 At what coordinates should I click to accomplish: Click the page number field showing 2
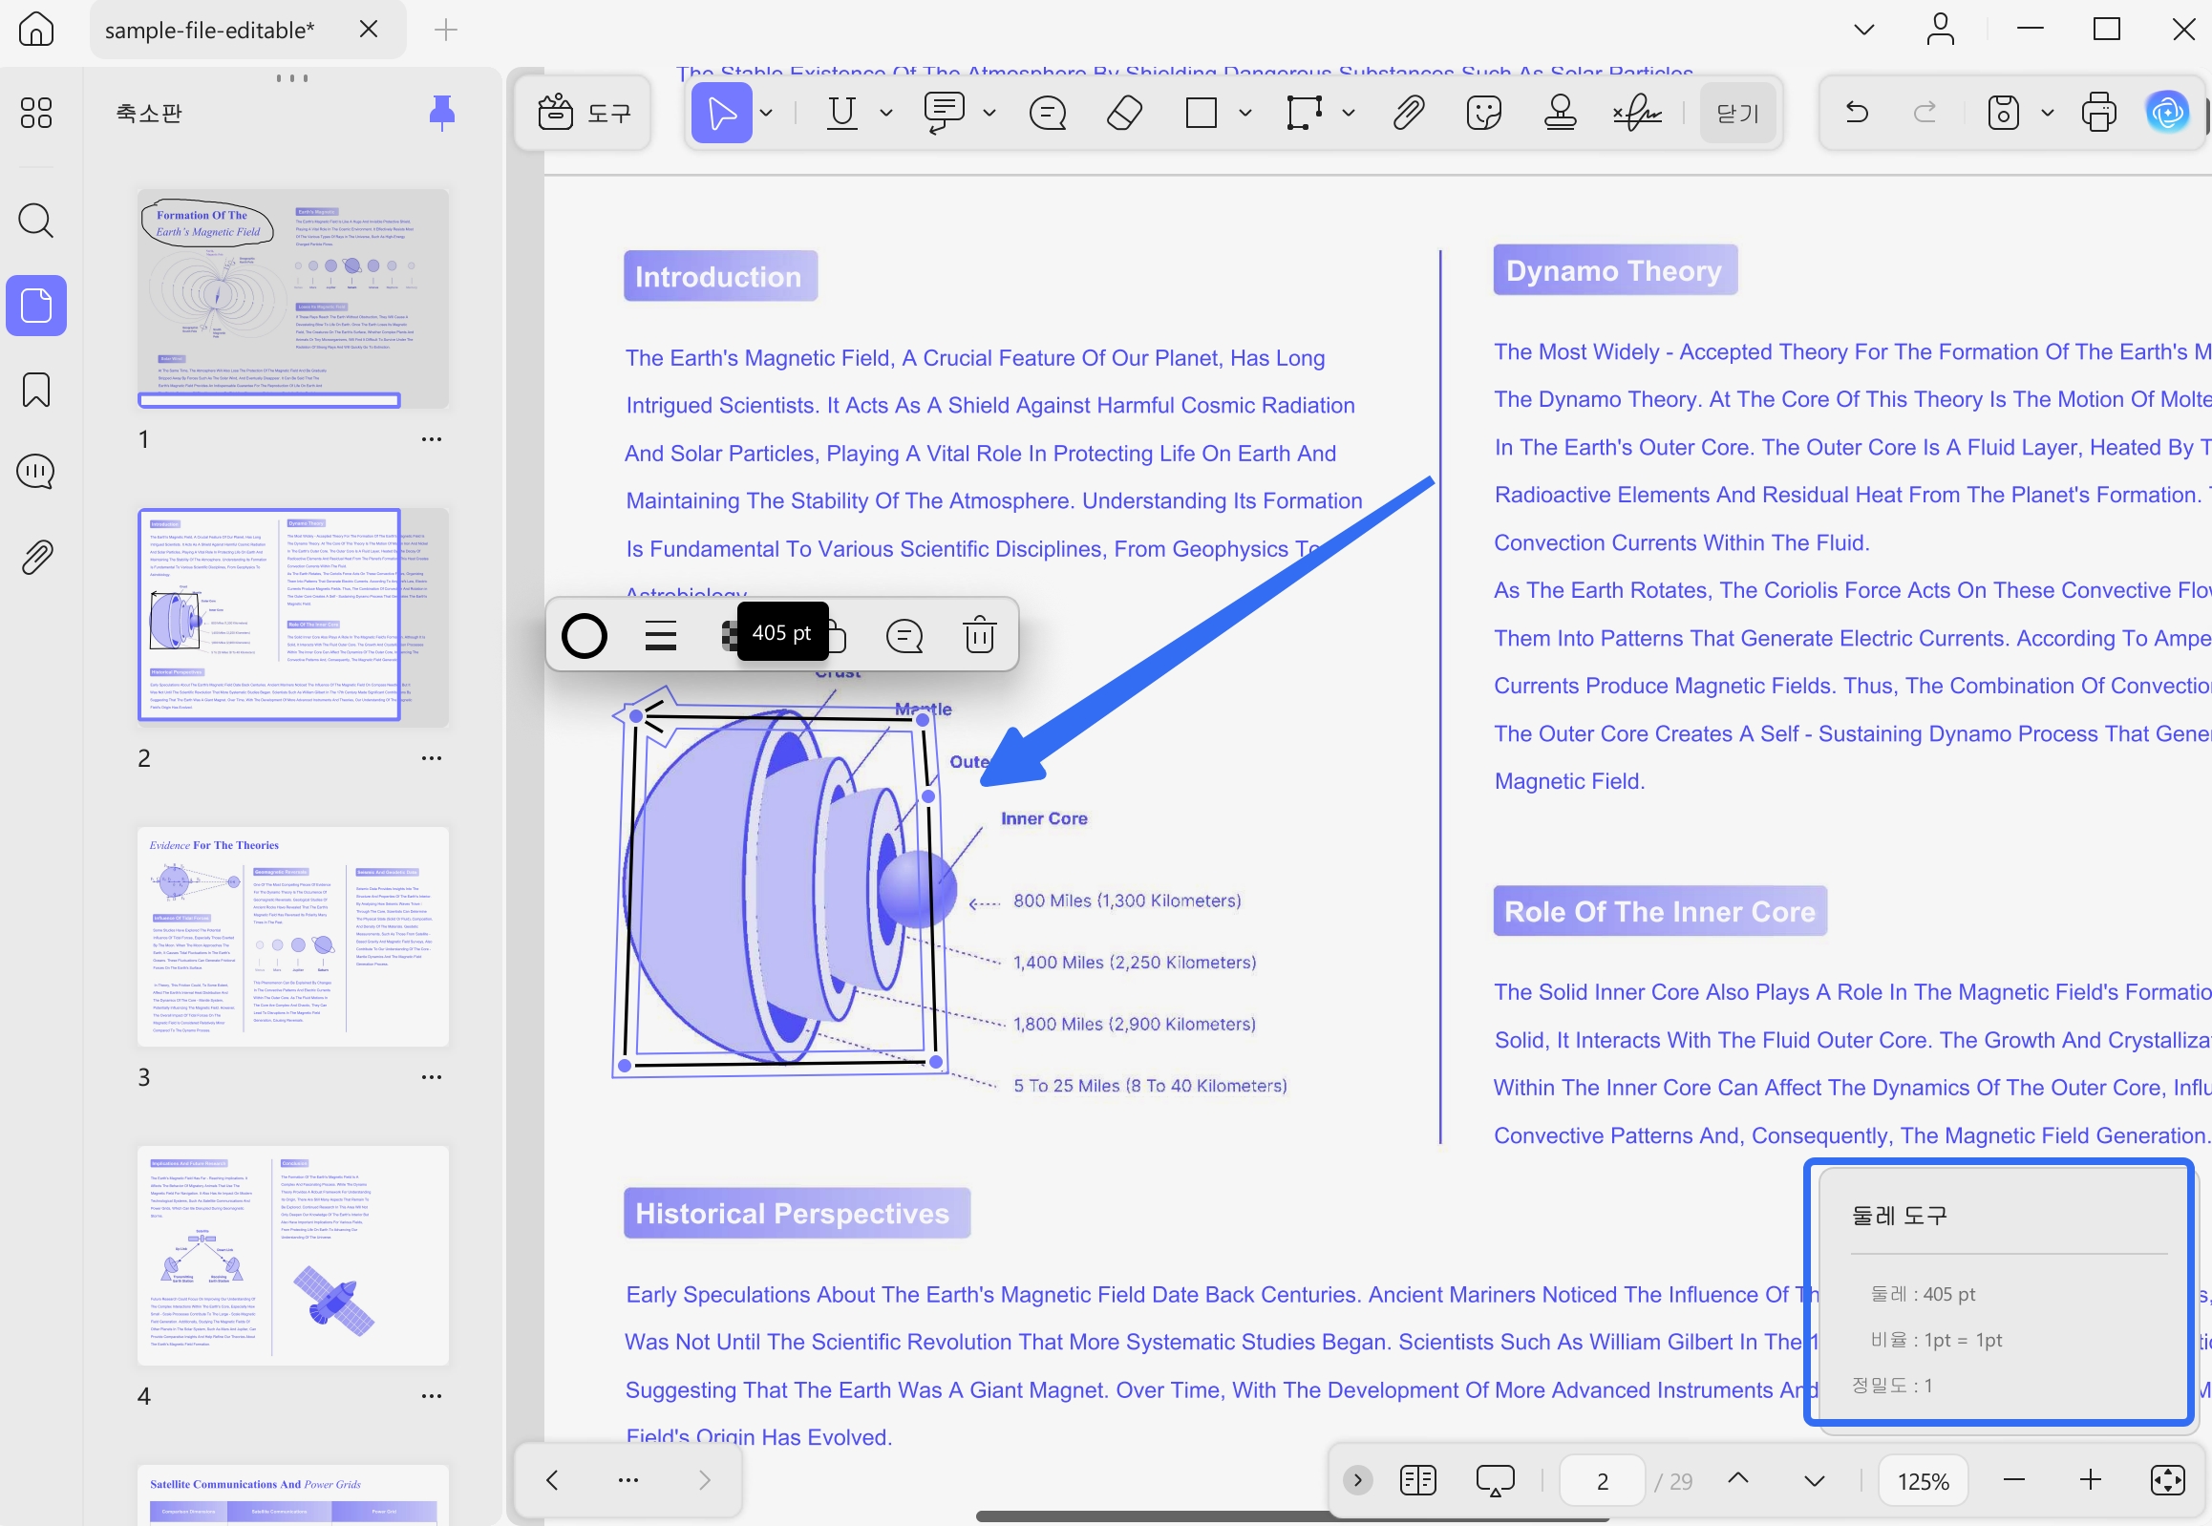(x=1603, y=1481)
